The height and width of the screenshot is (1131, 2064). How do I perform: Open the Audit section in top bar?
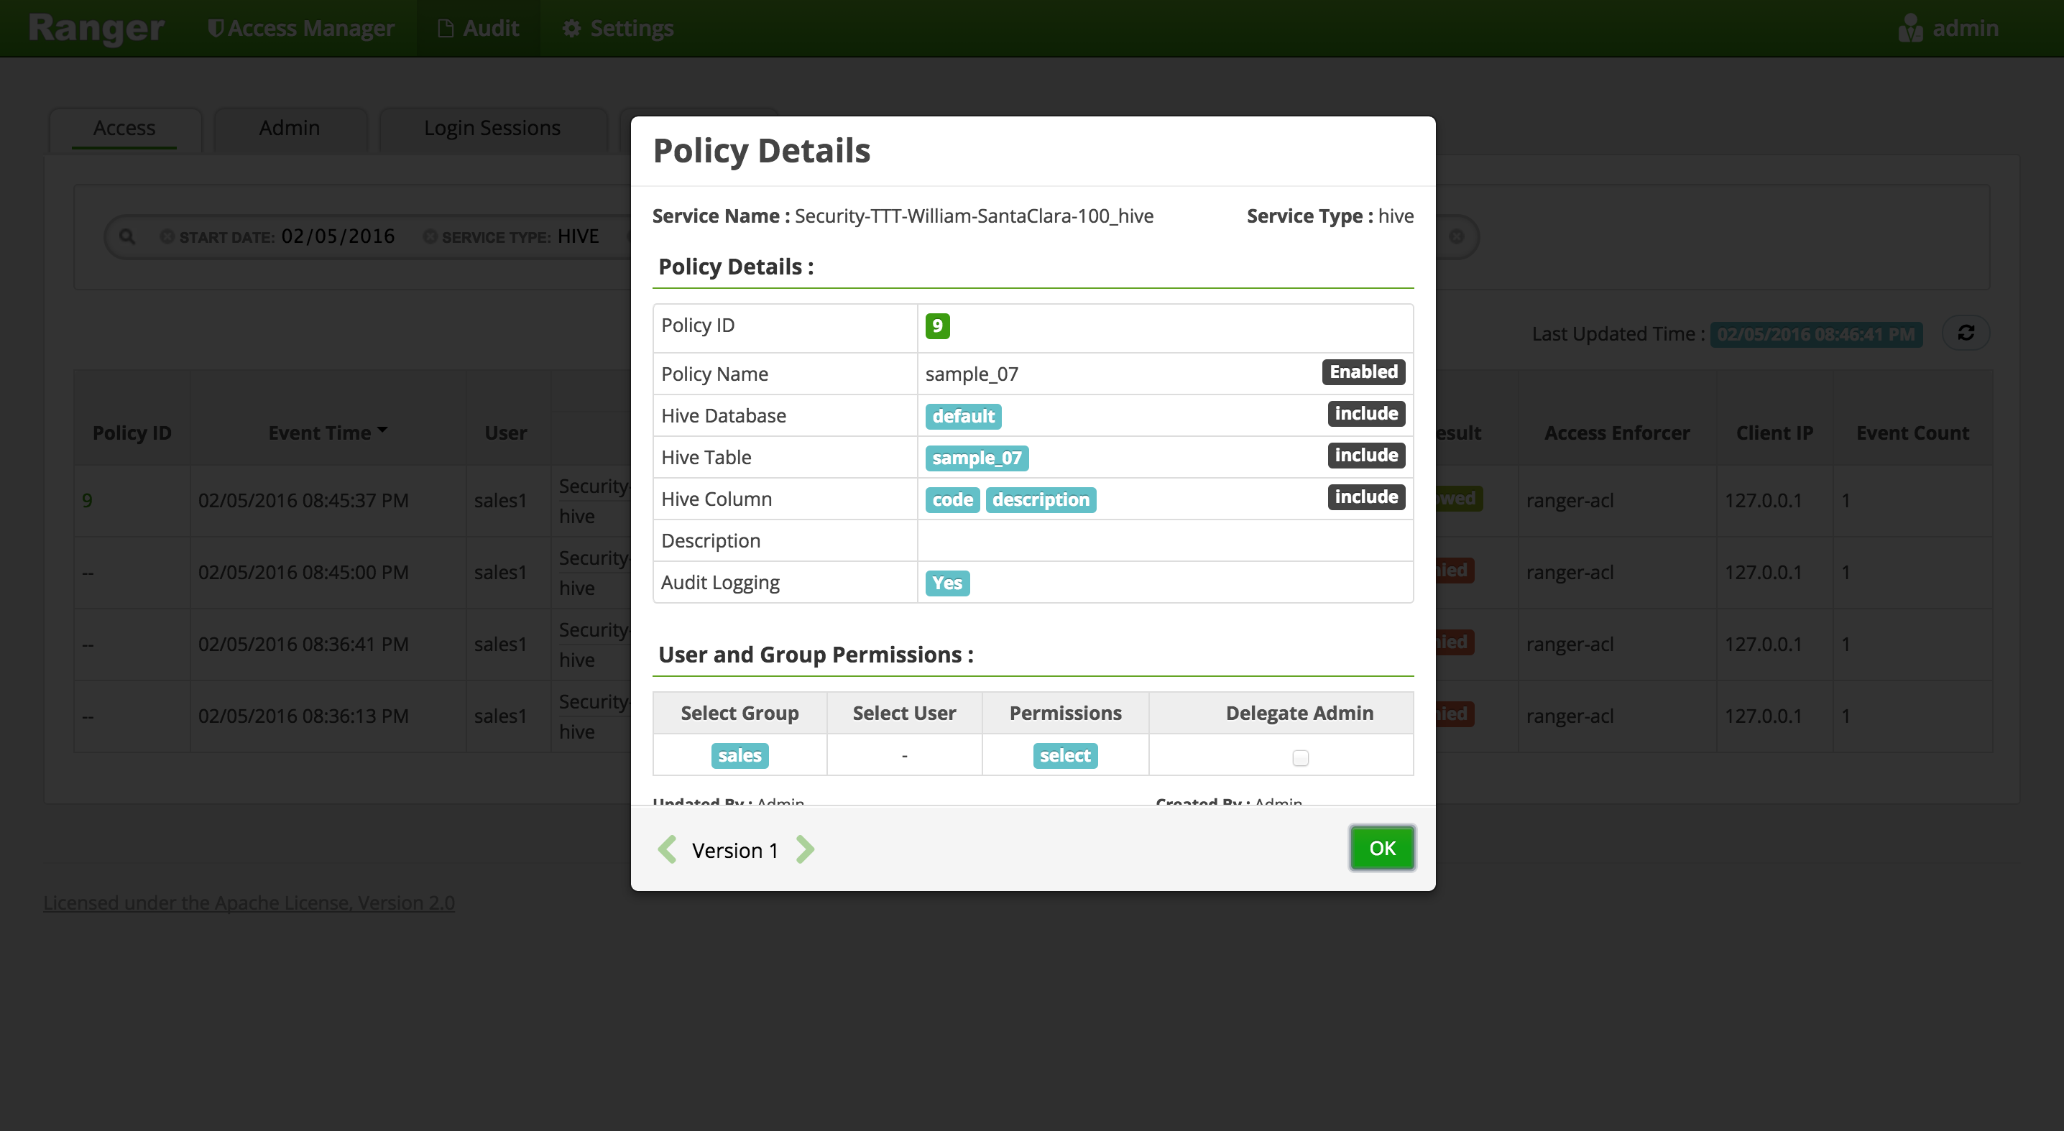pyautogui.click(x=479, y=28)
